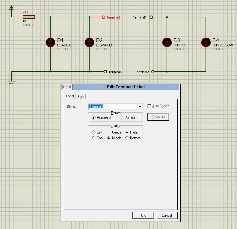Switch to the Style tab

[x=81, y=96]
